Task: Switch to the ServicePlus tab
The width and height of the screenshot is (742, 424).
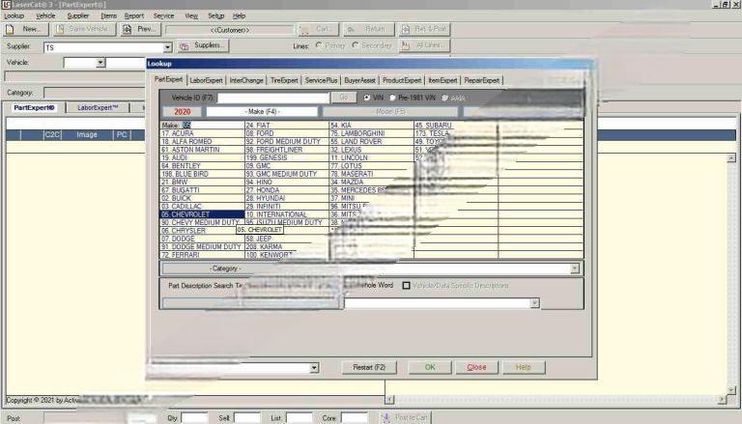Action: pyautogui.click(x=321, y=80)
